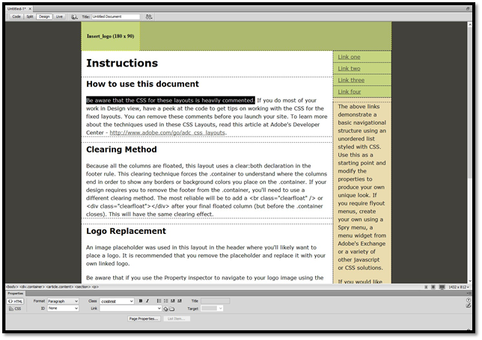
Task: Click the highlighted 'Be aware that the CSS' sentence
Action: (171, 100)
